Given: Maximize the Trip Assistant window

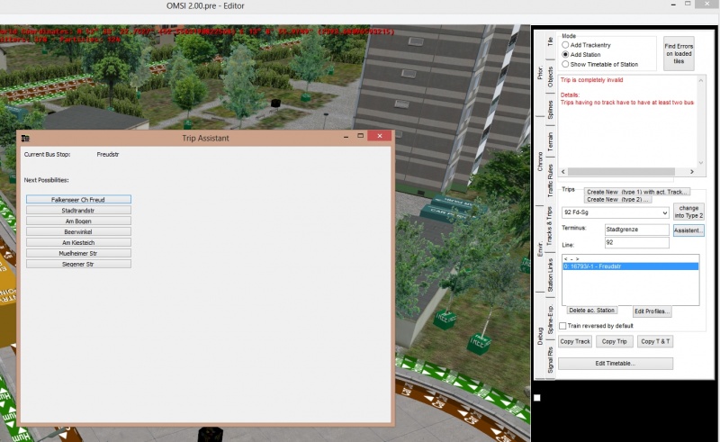Looking at the screenshot, I should coord(361,137).
